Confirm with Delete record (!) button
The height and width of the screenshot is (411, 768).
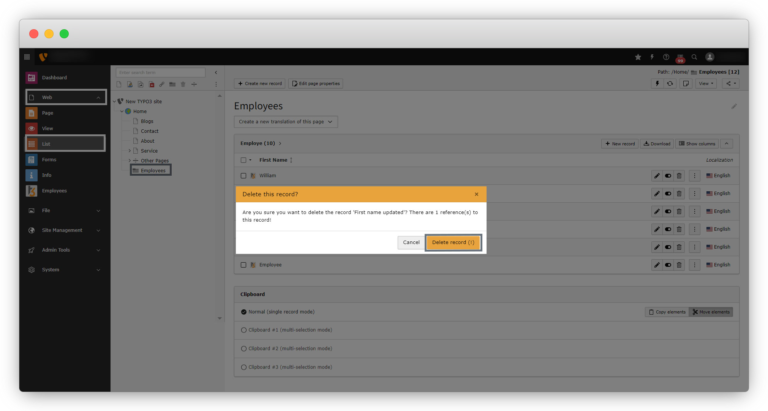pyautogui.click(x=453, y=243)
